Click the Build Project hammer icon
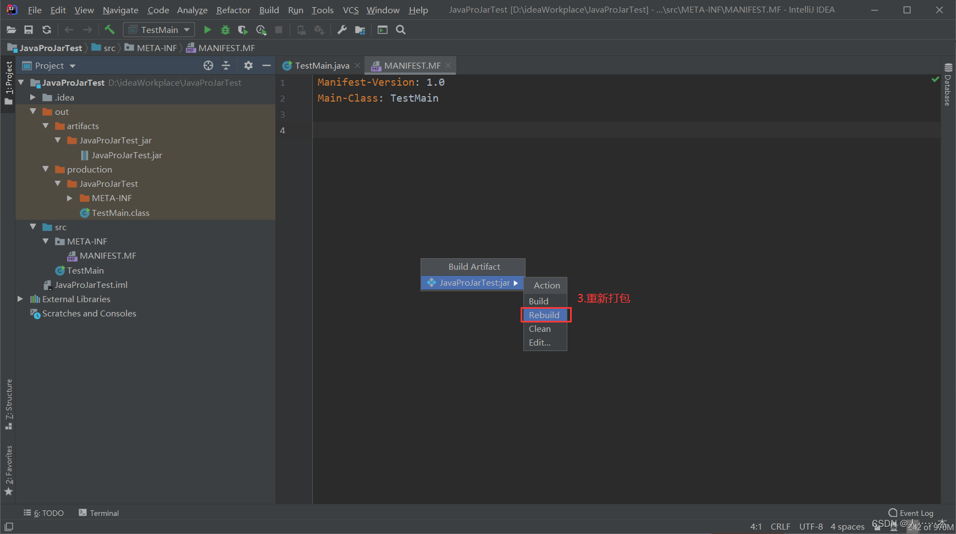956x534 pixels. tap(109, 30)
